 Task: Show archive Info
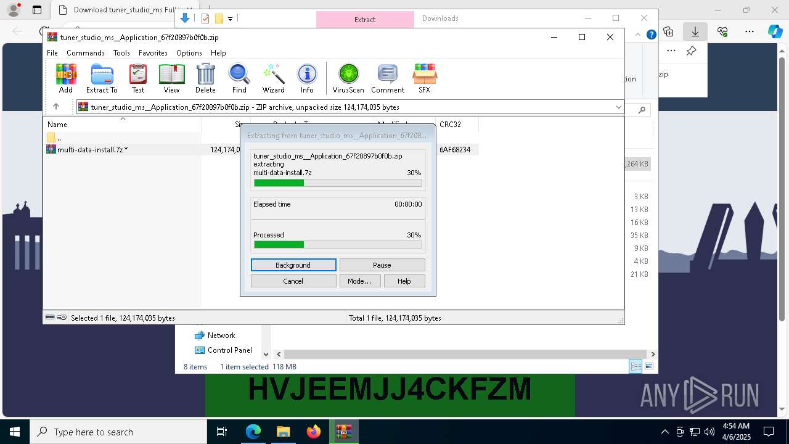click(307, 78)
